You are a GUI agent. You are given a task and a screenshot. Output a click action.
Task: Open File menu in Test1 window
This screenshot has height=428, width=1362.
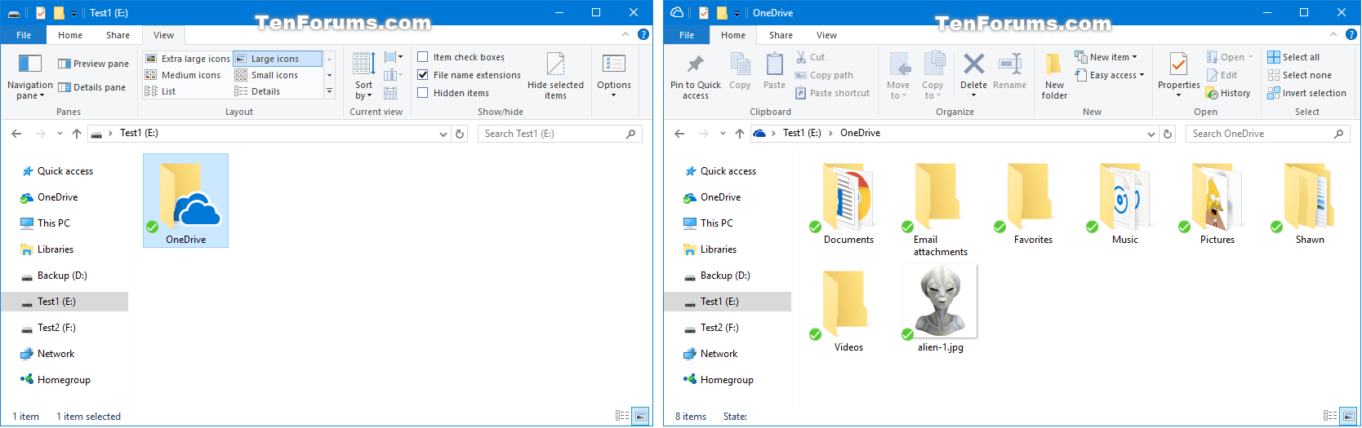point(24,35)
